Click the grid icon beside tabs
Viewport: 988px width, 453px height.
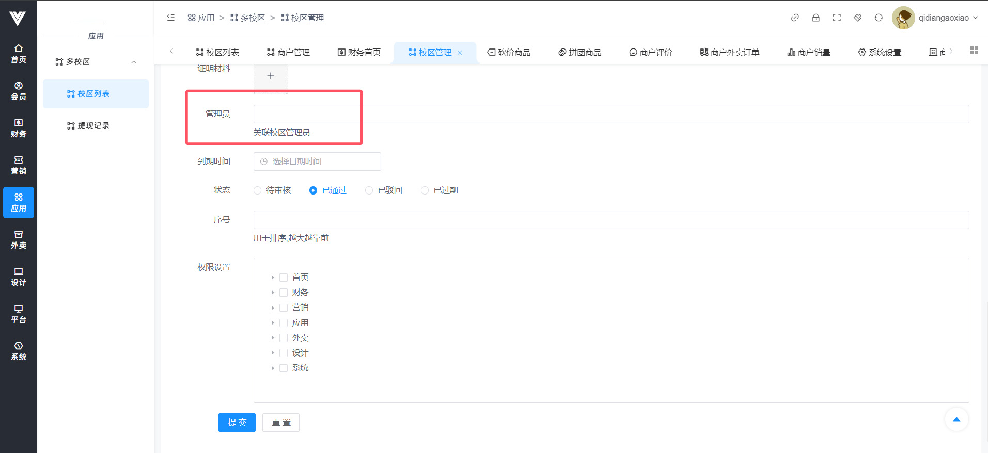coord(974,50)
